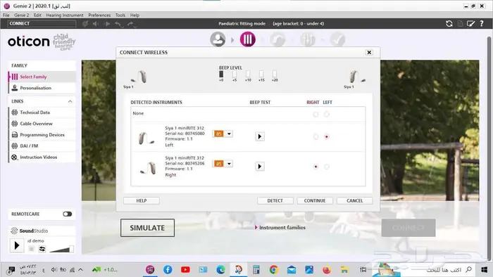Open Calculator from the taskbar

[x=256, y=269]
